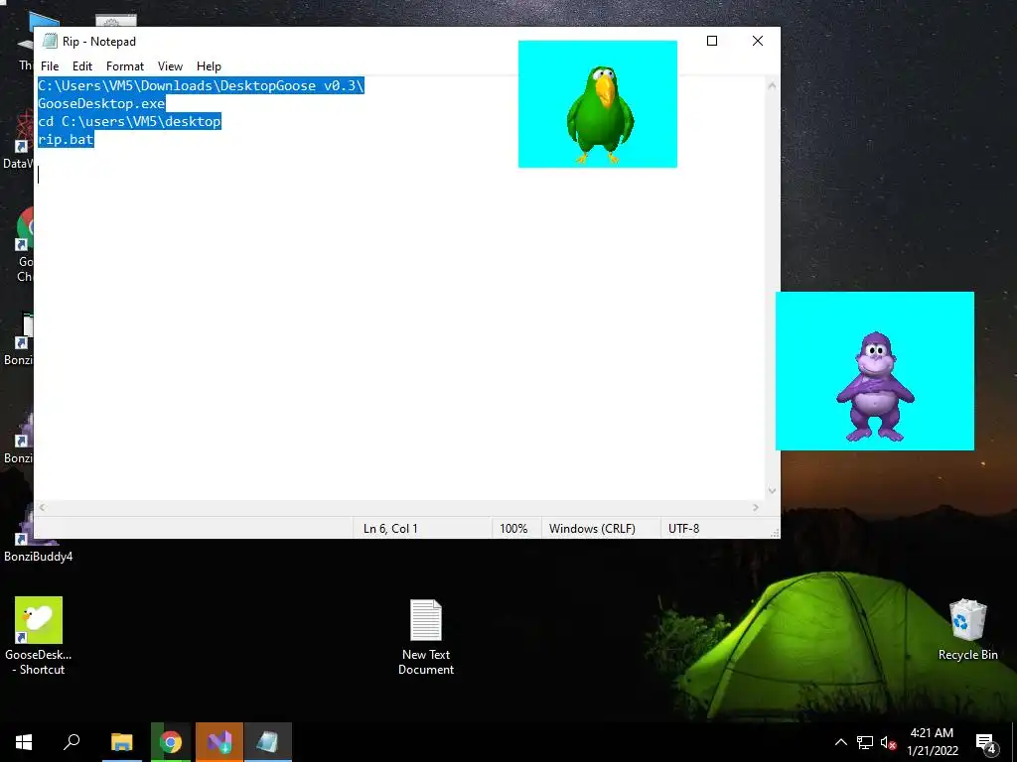The width and height of the screenshot is (1017, 762).
Task: Click the muted volume tray icon
Action: pyautogui.click(x=889, y=742)
